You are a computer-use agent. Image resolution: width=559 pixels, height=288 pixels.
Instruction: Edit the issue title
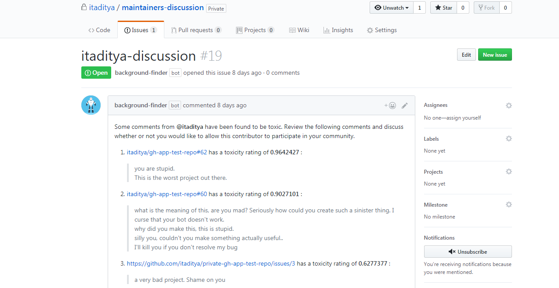[466, 55]
